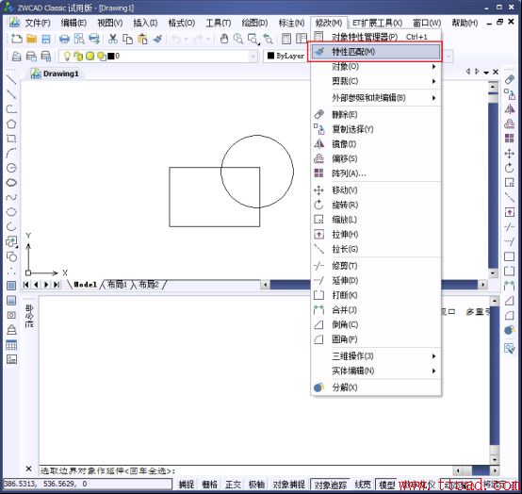Click the ByLayer color swatch control
Image resolution: width=522 pixels, height=494 pixels.
click(286, 56)
